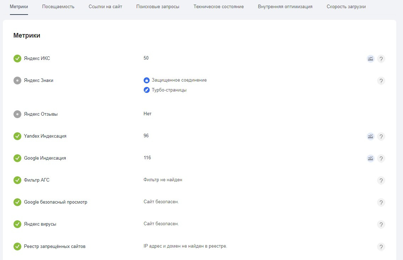Open help for Реестр запрещённых сайтов
This screenshot has width=403, height=260.
(381, 247)
